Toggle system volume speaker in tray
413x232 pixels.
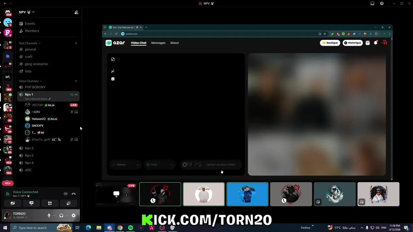click(x=378, y=228)
